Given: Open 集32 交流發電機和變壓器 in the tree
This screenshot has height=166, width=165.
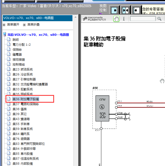Looking at the screenshot, I should [30, 84].
